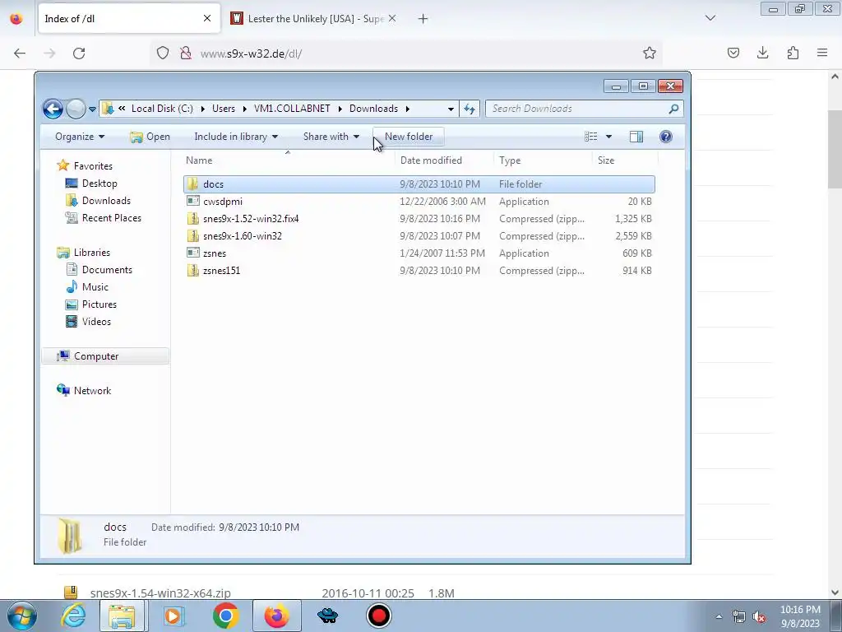Select Downloads in Favorites
The width and height of the screenshot is (842, 632).
coord(106,201)
